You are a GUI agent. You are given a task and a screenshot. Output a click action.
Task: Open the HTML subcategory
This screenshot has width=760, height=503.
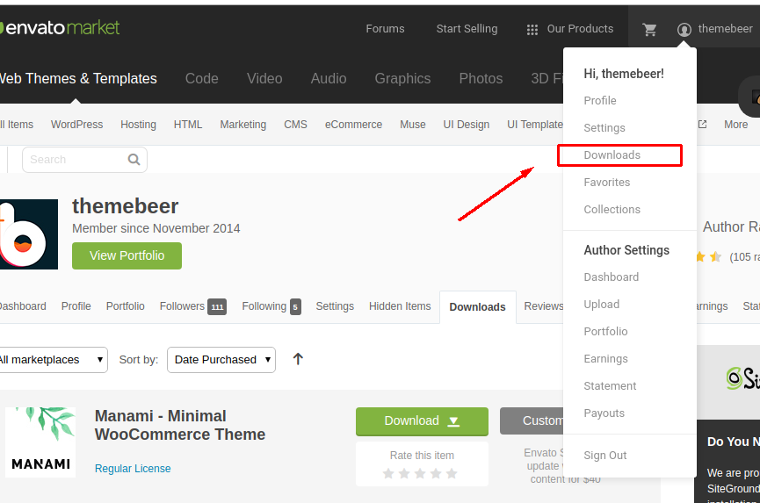tap(187, 125)
